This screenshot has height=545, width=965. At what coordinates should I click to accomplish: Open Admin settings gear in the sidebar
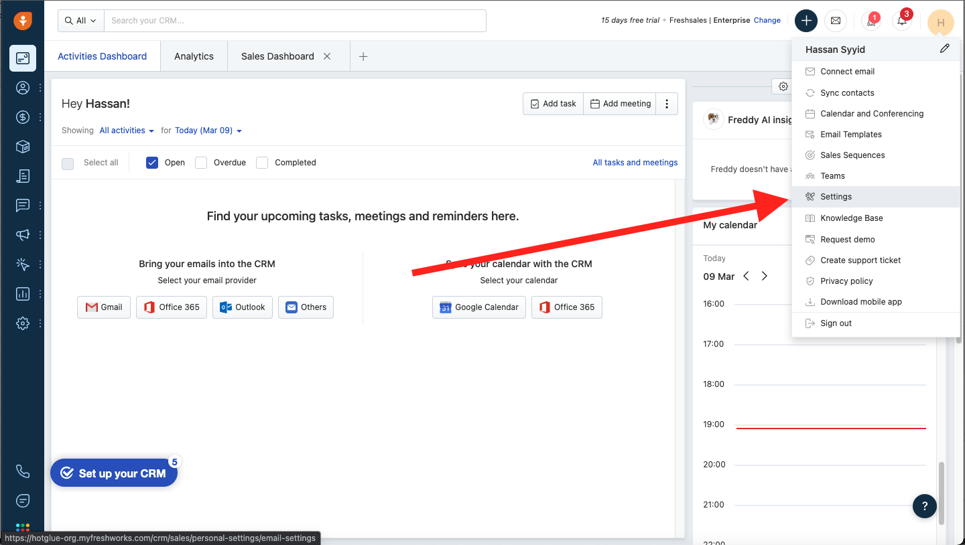pos(23,323)
